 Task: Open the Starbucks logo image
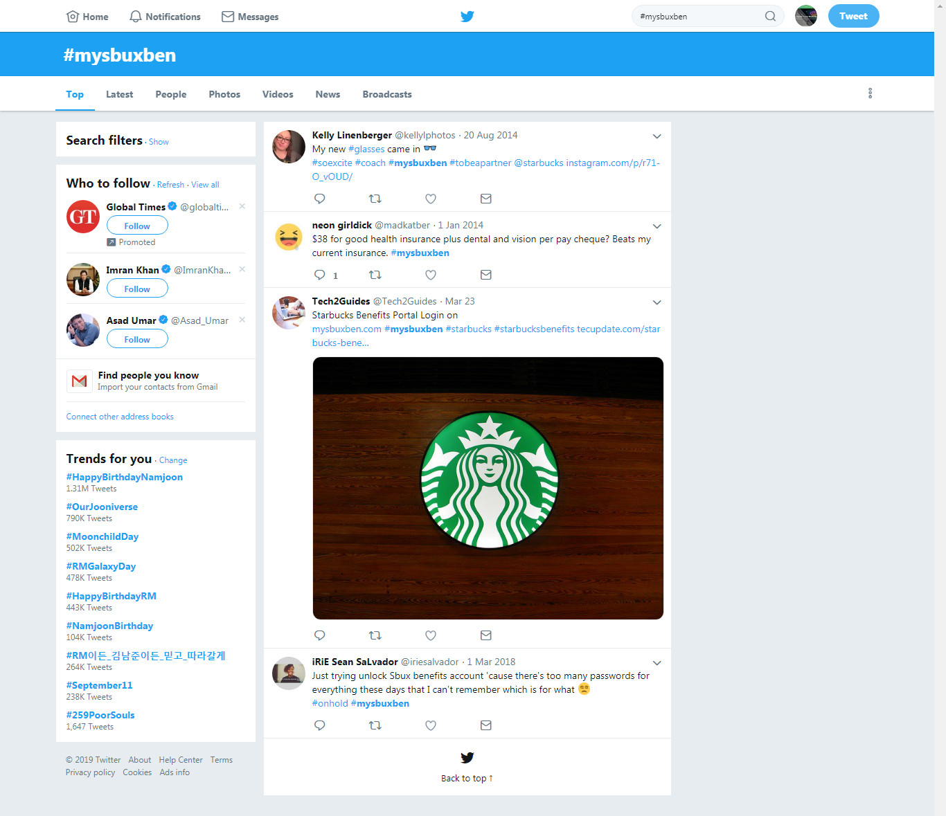click(488, 488)
